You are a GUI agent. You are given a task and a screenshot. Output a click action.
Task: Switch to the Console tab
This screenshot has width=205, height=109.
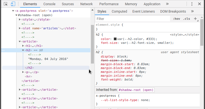pos(49,4)
